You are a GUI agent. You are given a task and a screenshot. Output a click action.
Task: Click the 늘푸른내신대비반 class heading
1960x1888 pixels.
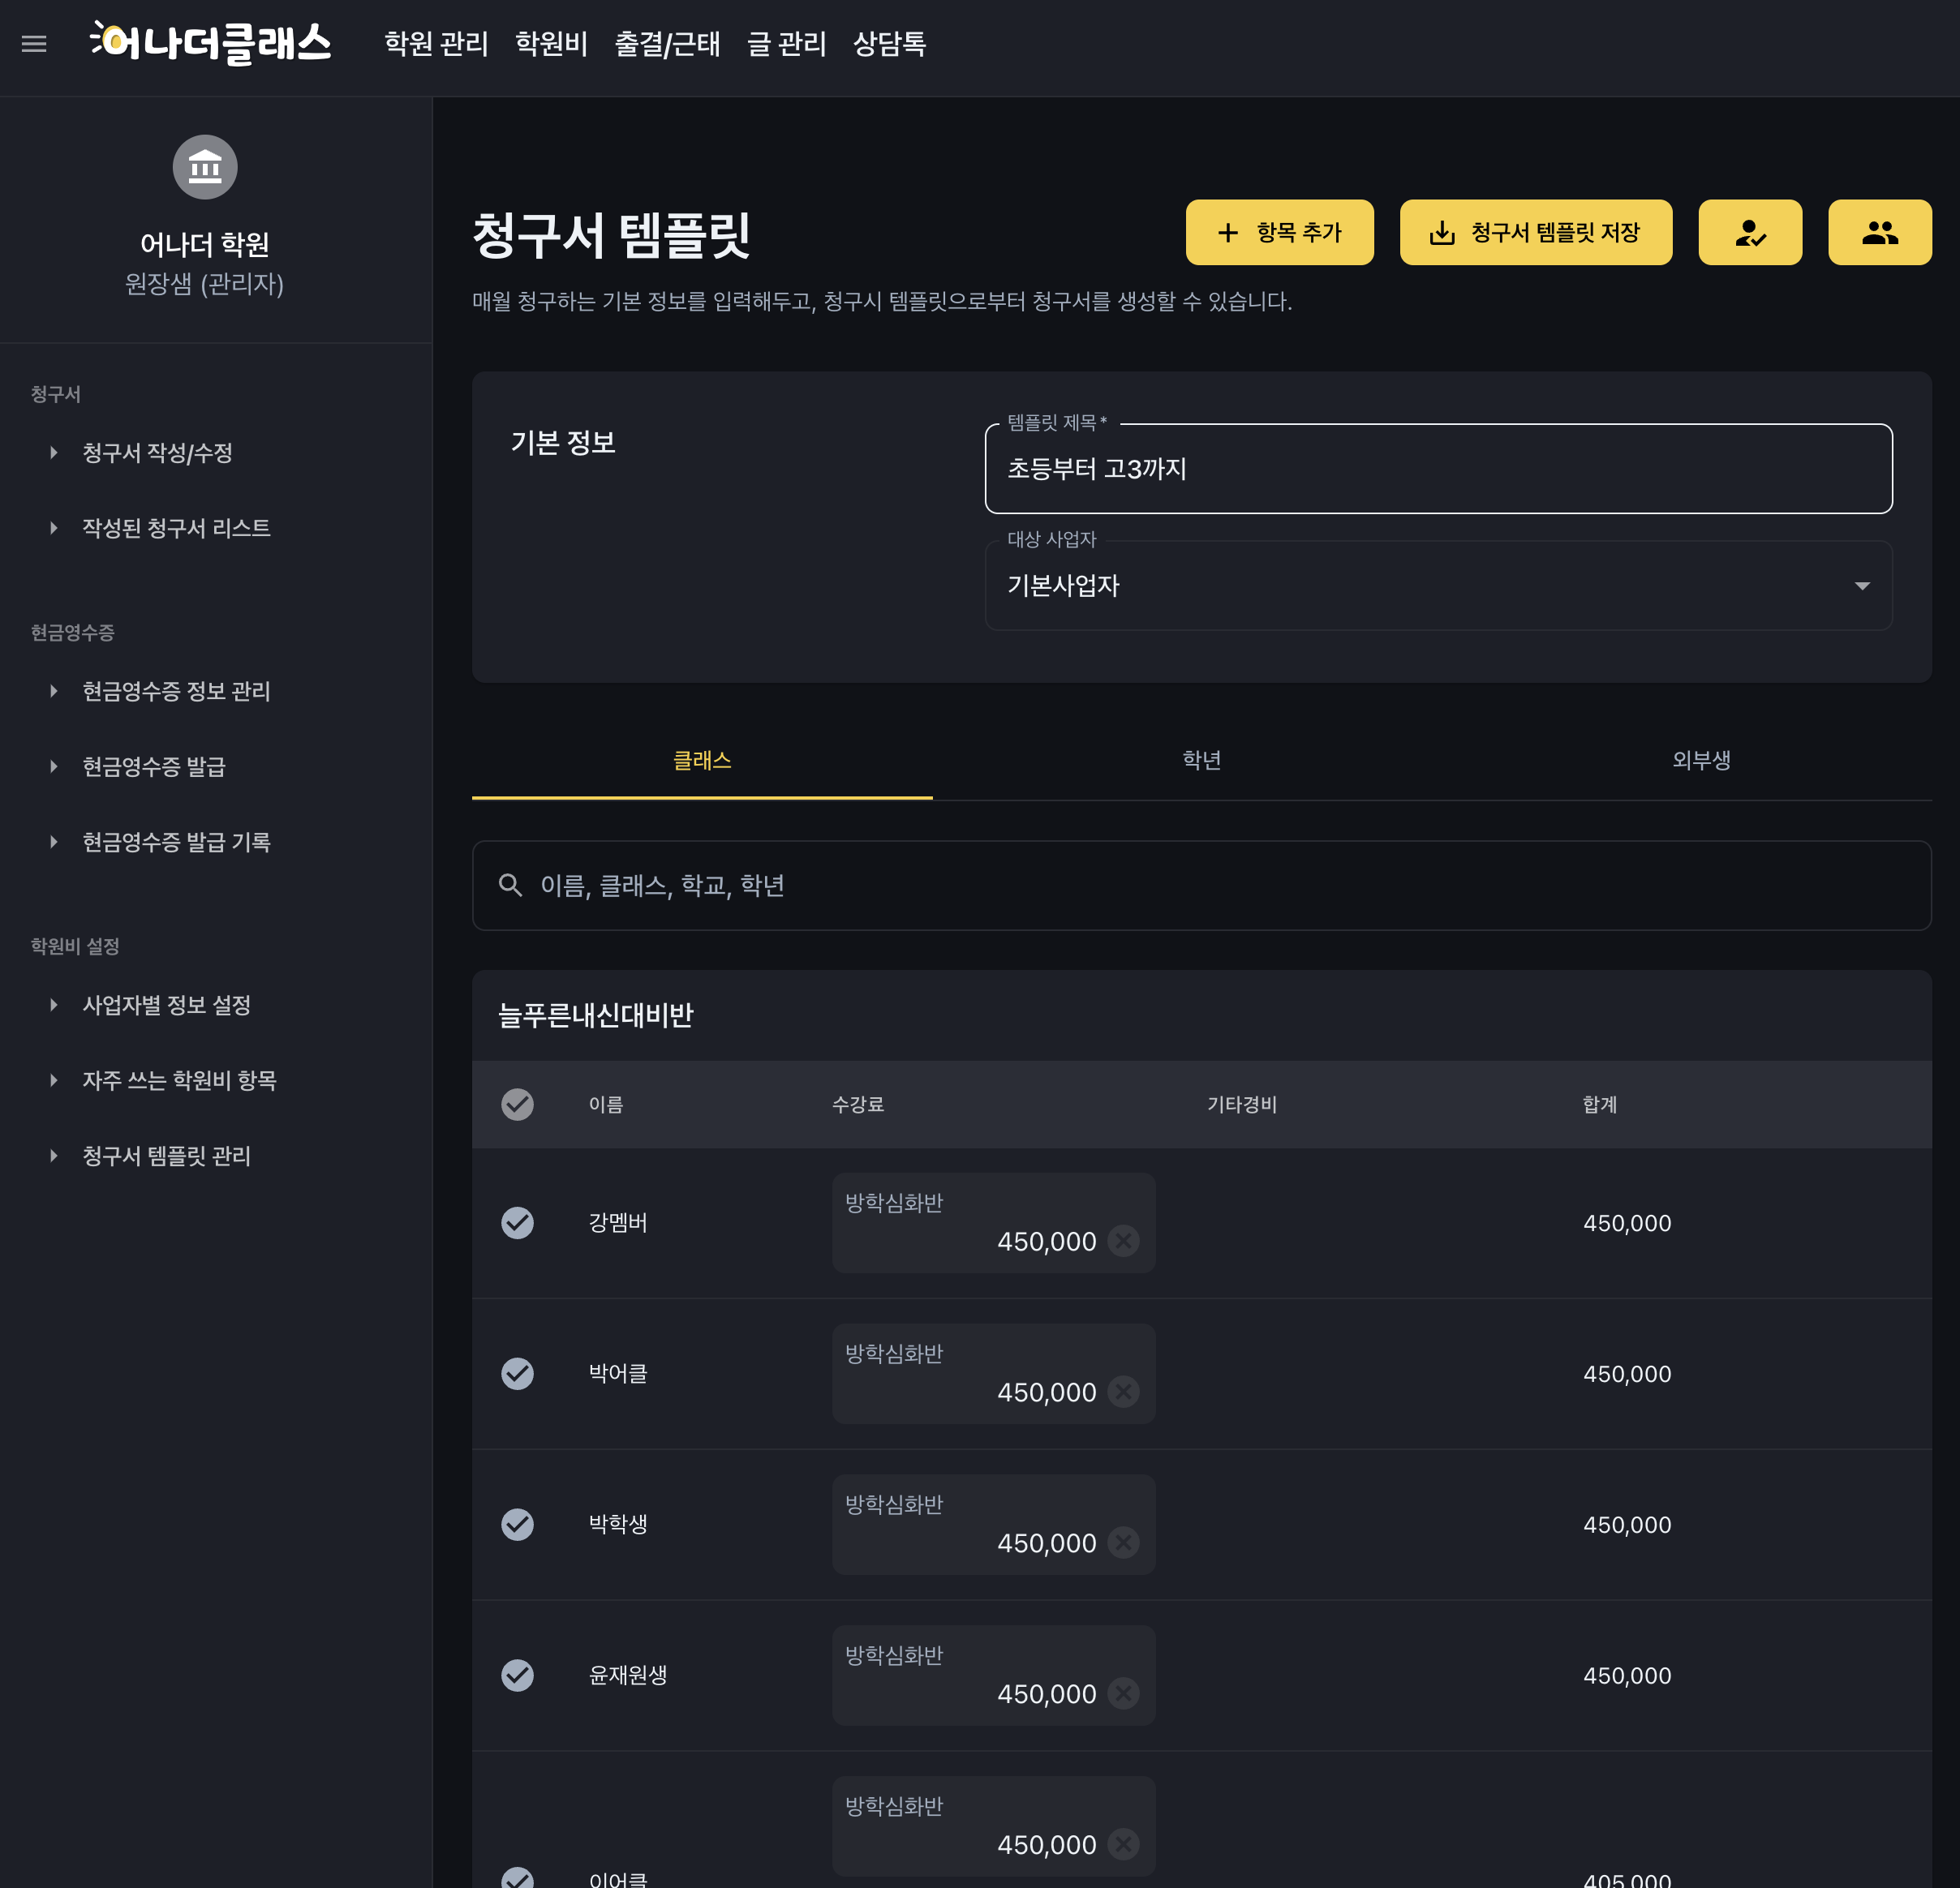point(596,1015)
